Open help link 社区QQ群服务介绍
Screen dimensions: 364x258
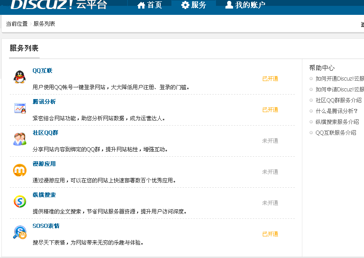[338, 100]
